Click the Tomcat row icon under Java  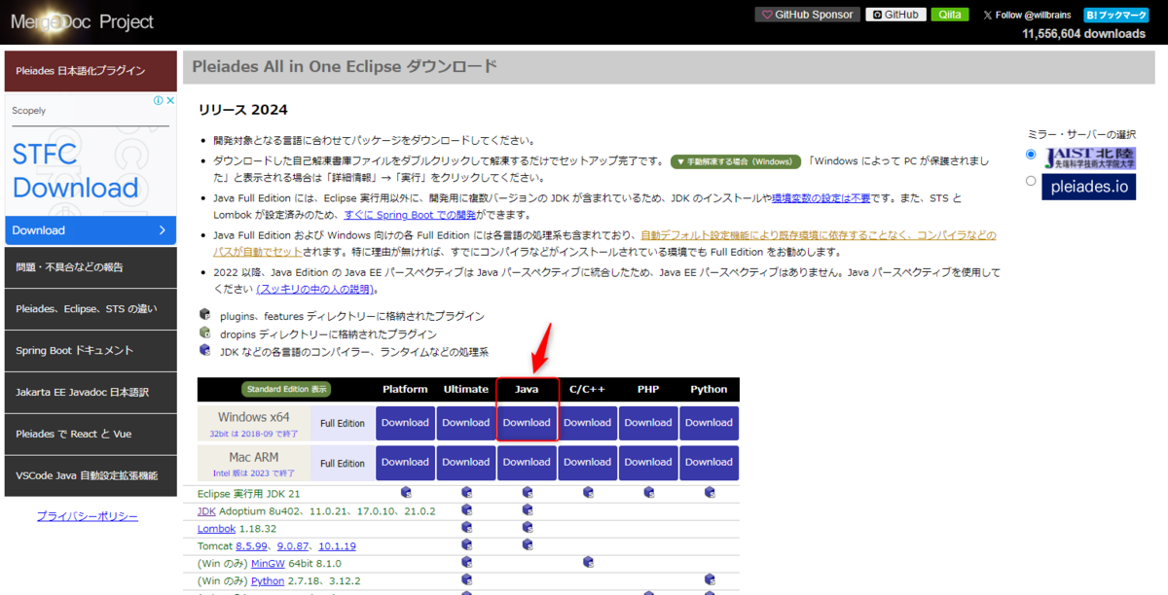pyautogui.click(x=528, y=544)
